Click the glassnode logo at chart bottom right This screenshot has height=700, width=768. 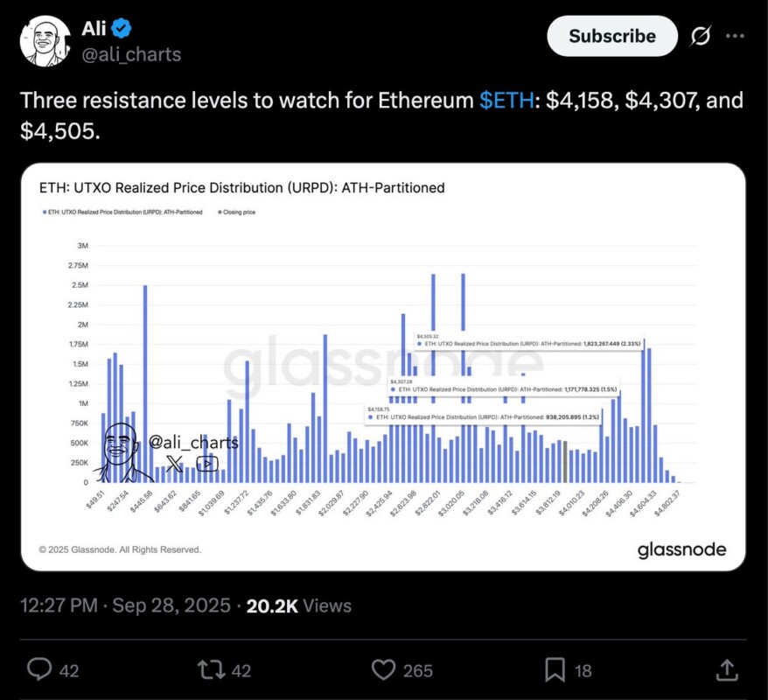pos(681,549)
